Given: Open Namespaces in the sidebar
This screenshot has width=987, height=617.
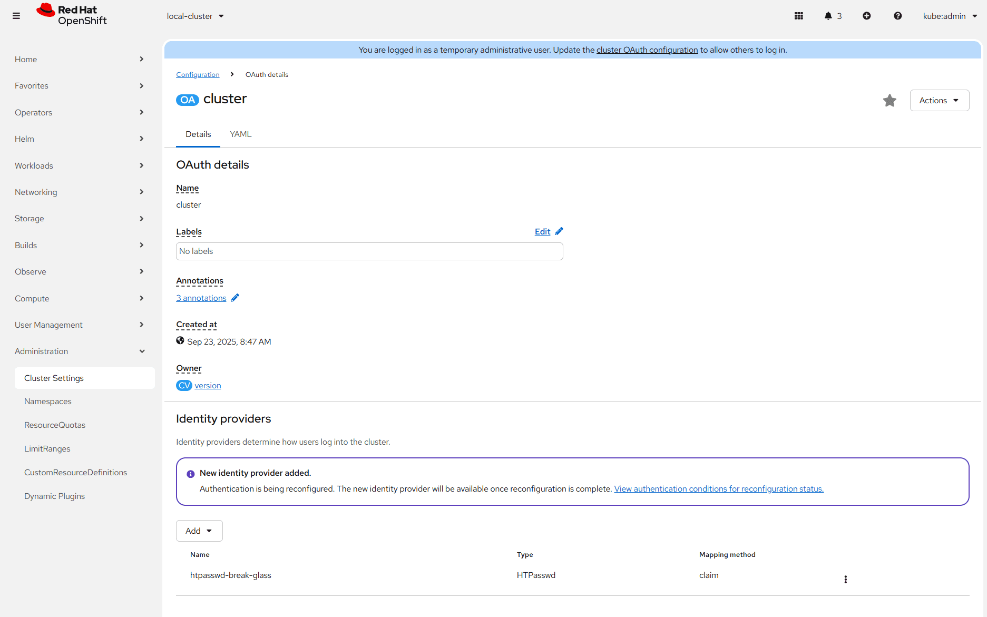Looking at the screenshot, I should (48, 401).
